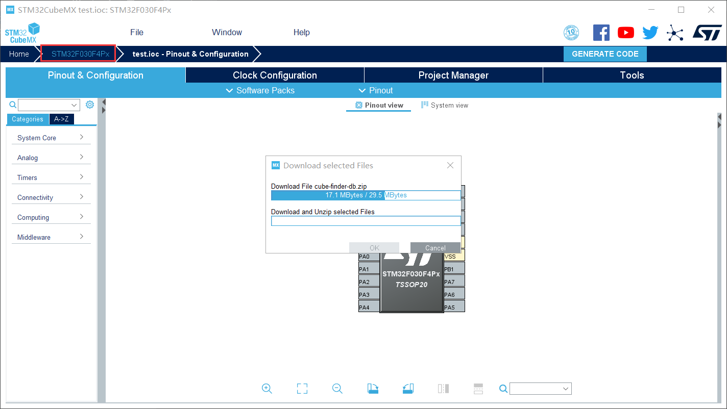Click the STM32CubeMX logo
The image size is (727, 409).
(22, 33)
